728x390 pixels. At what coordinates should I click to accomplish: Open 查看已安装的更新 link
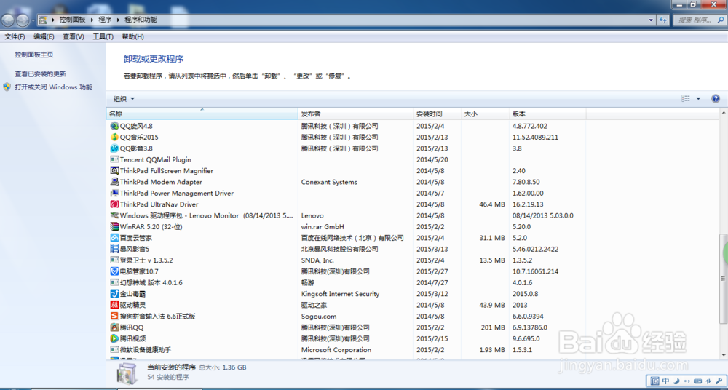pos(40,73)
